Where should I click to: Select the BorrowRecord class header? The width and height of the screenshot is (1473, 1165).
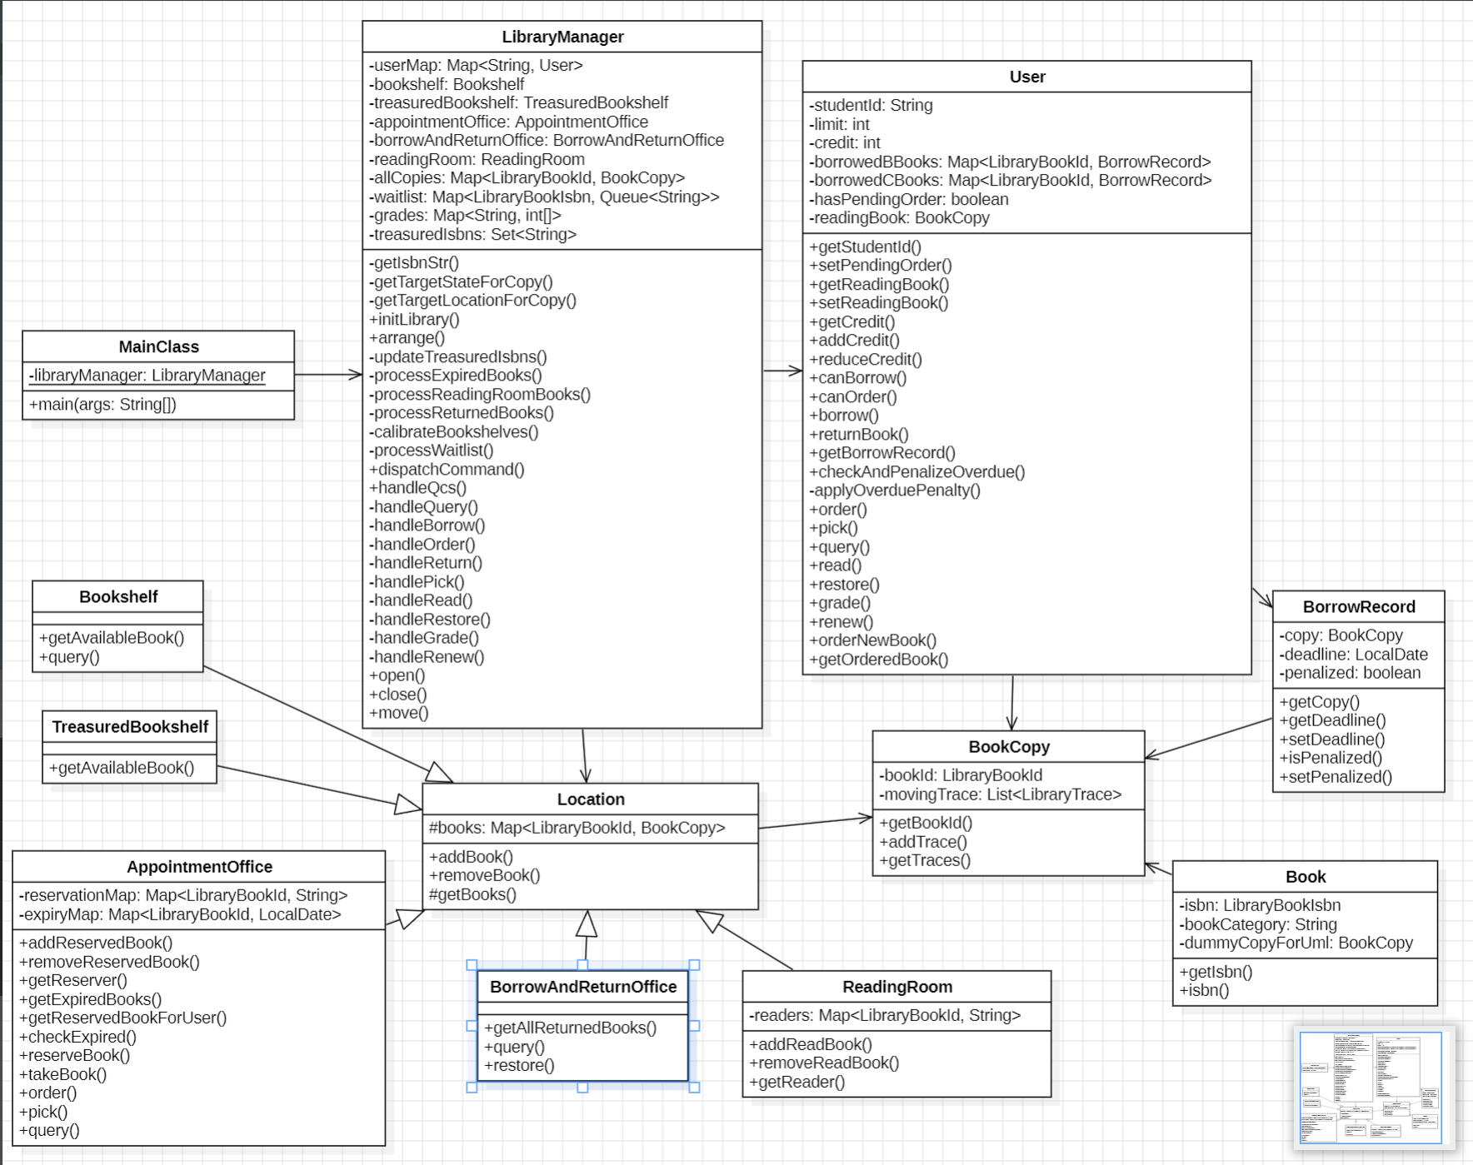[1359, 606]
